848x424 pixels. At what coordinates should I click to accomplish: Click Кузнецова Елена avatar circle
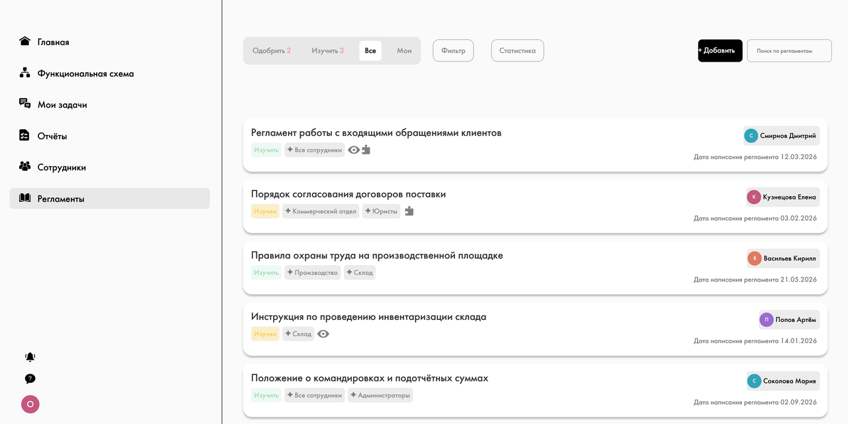754,197
